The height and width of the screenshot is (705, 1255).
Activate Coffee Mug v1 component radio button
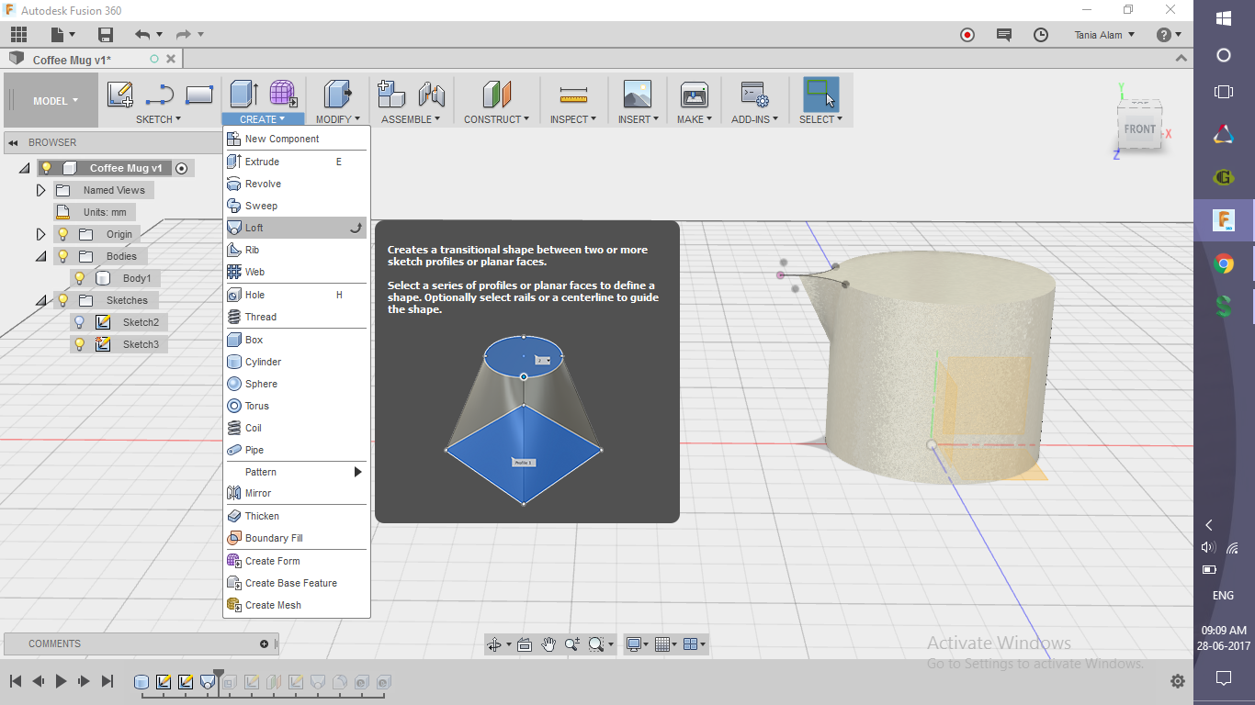pos(182,168)
